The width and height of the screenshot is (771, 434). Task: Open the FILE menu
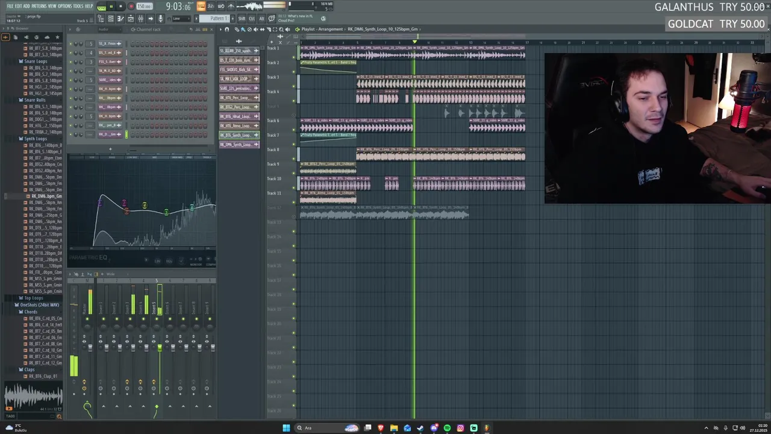click(10, 6)
